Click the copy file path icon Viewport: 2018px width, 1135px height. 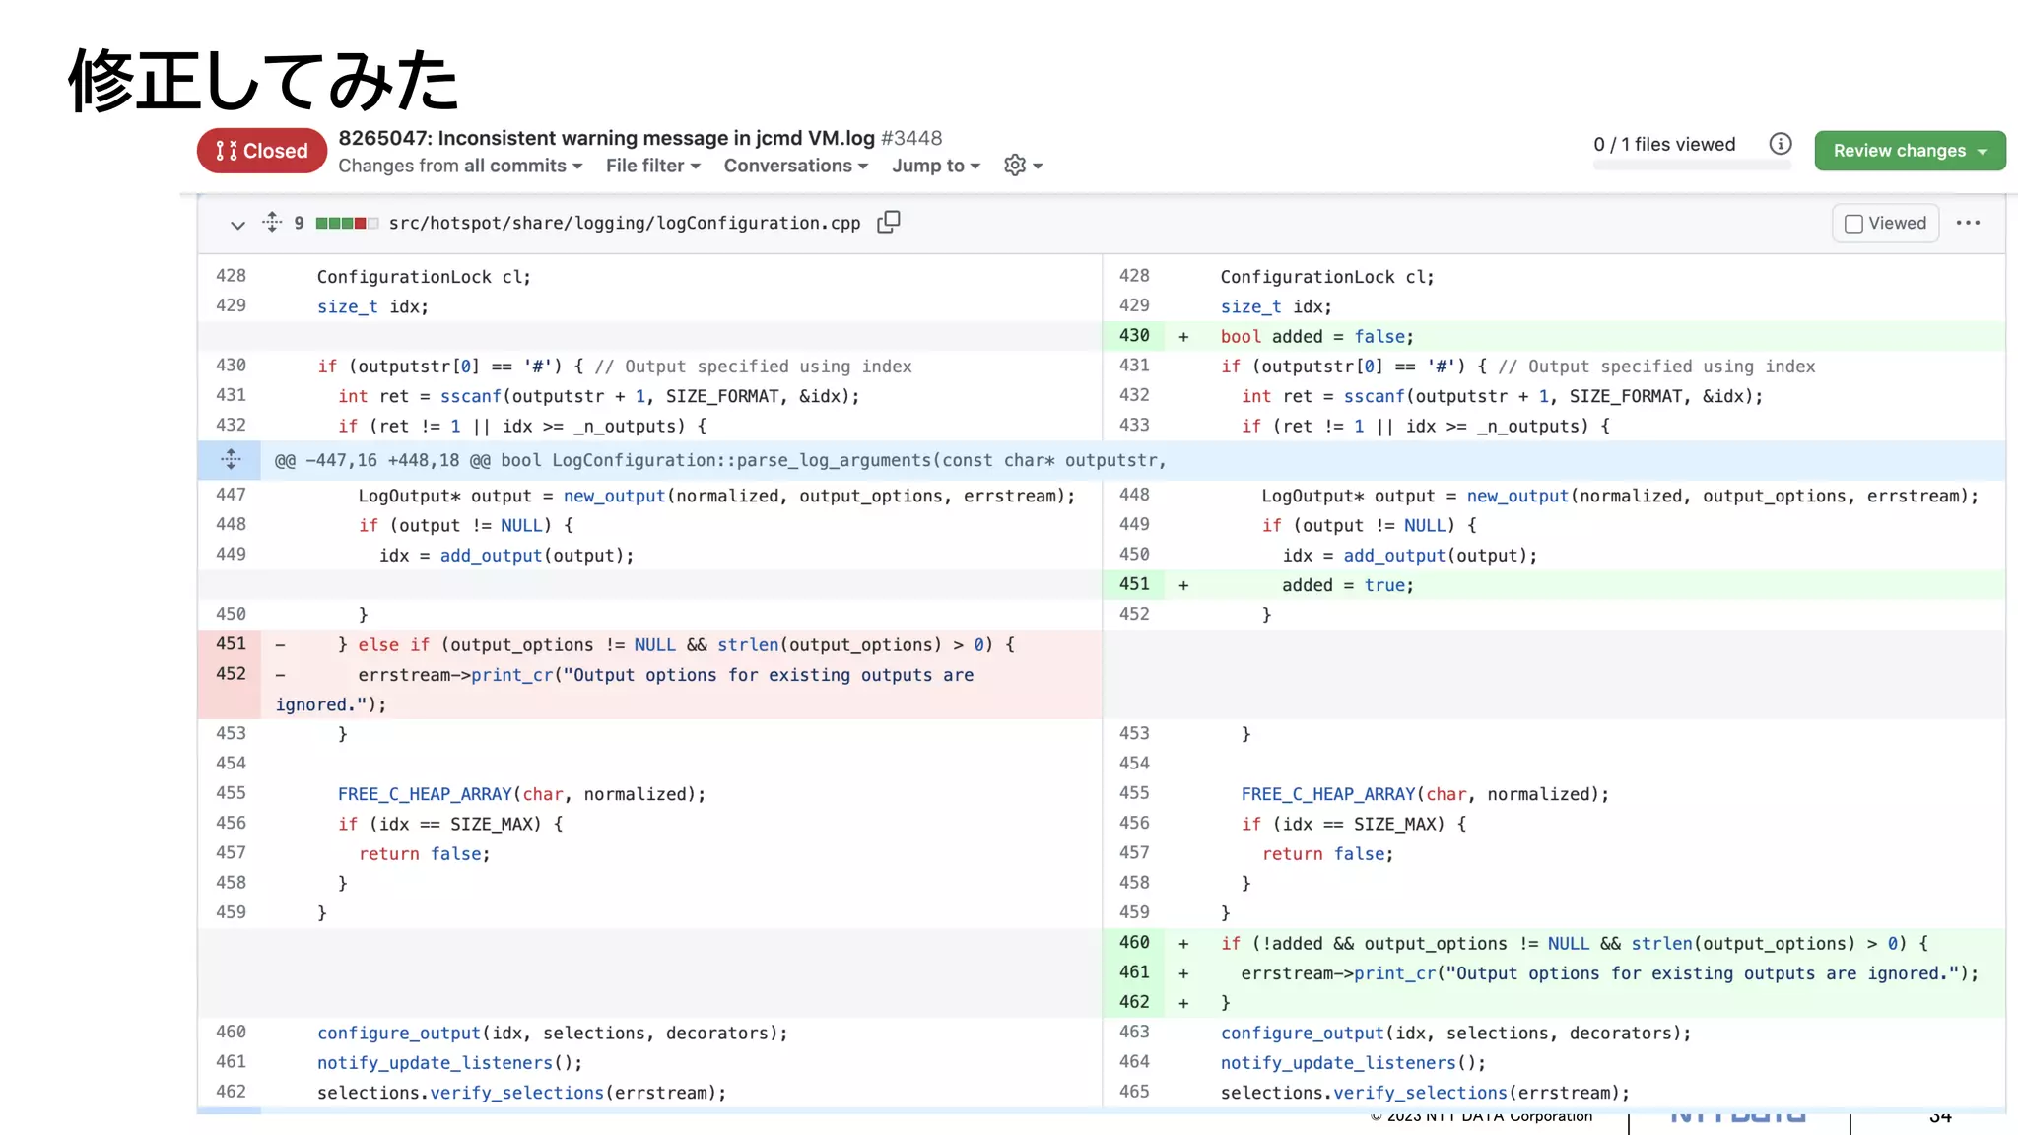tap(888, 223)
